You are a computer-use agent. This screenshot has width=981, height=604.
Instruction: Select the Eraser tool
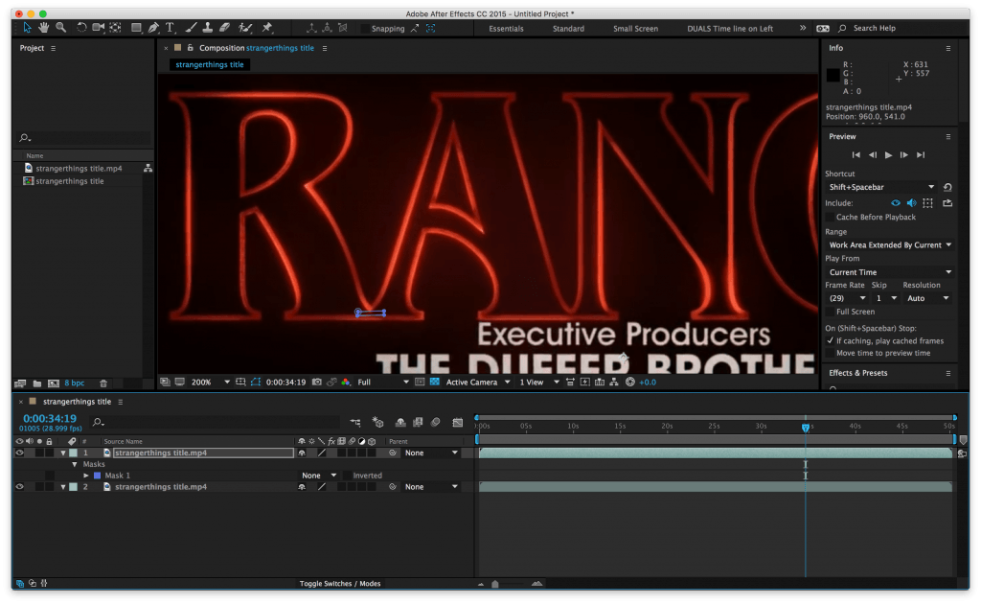(224, 28)
